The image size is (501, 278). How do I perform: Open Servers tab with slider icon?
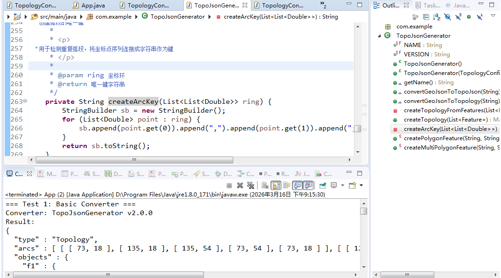(x=92, y=174)
